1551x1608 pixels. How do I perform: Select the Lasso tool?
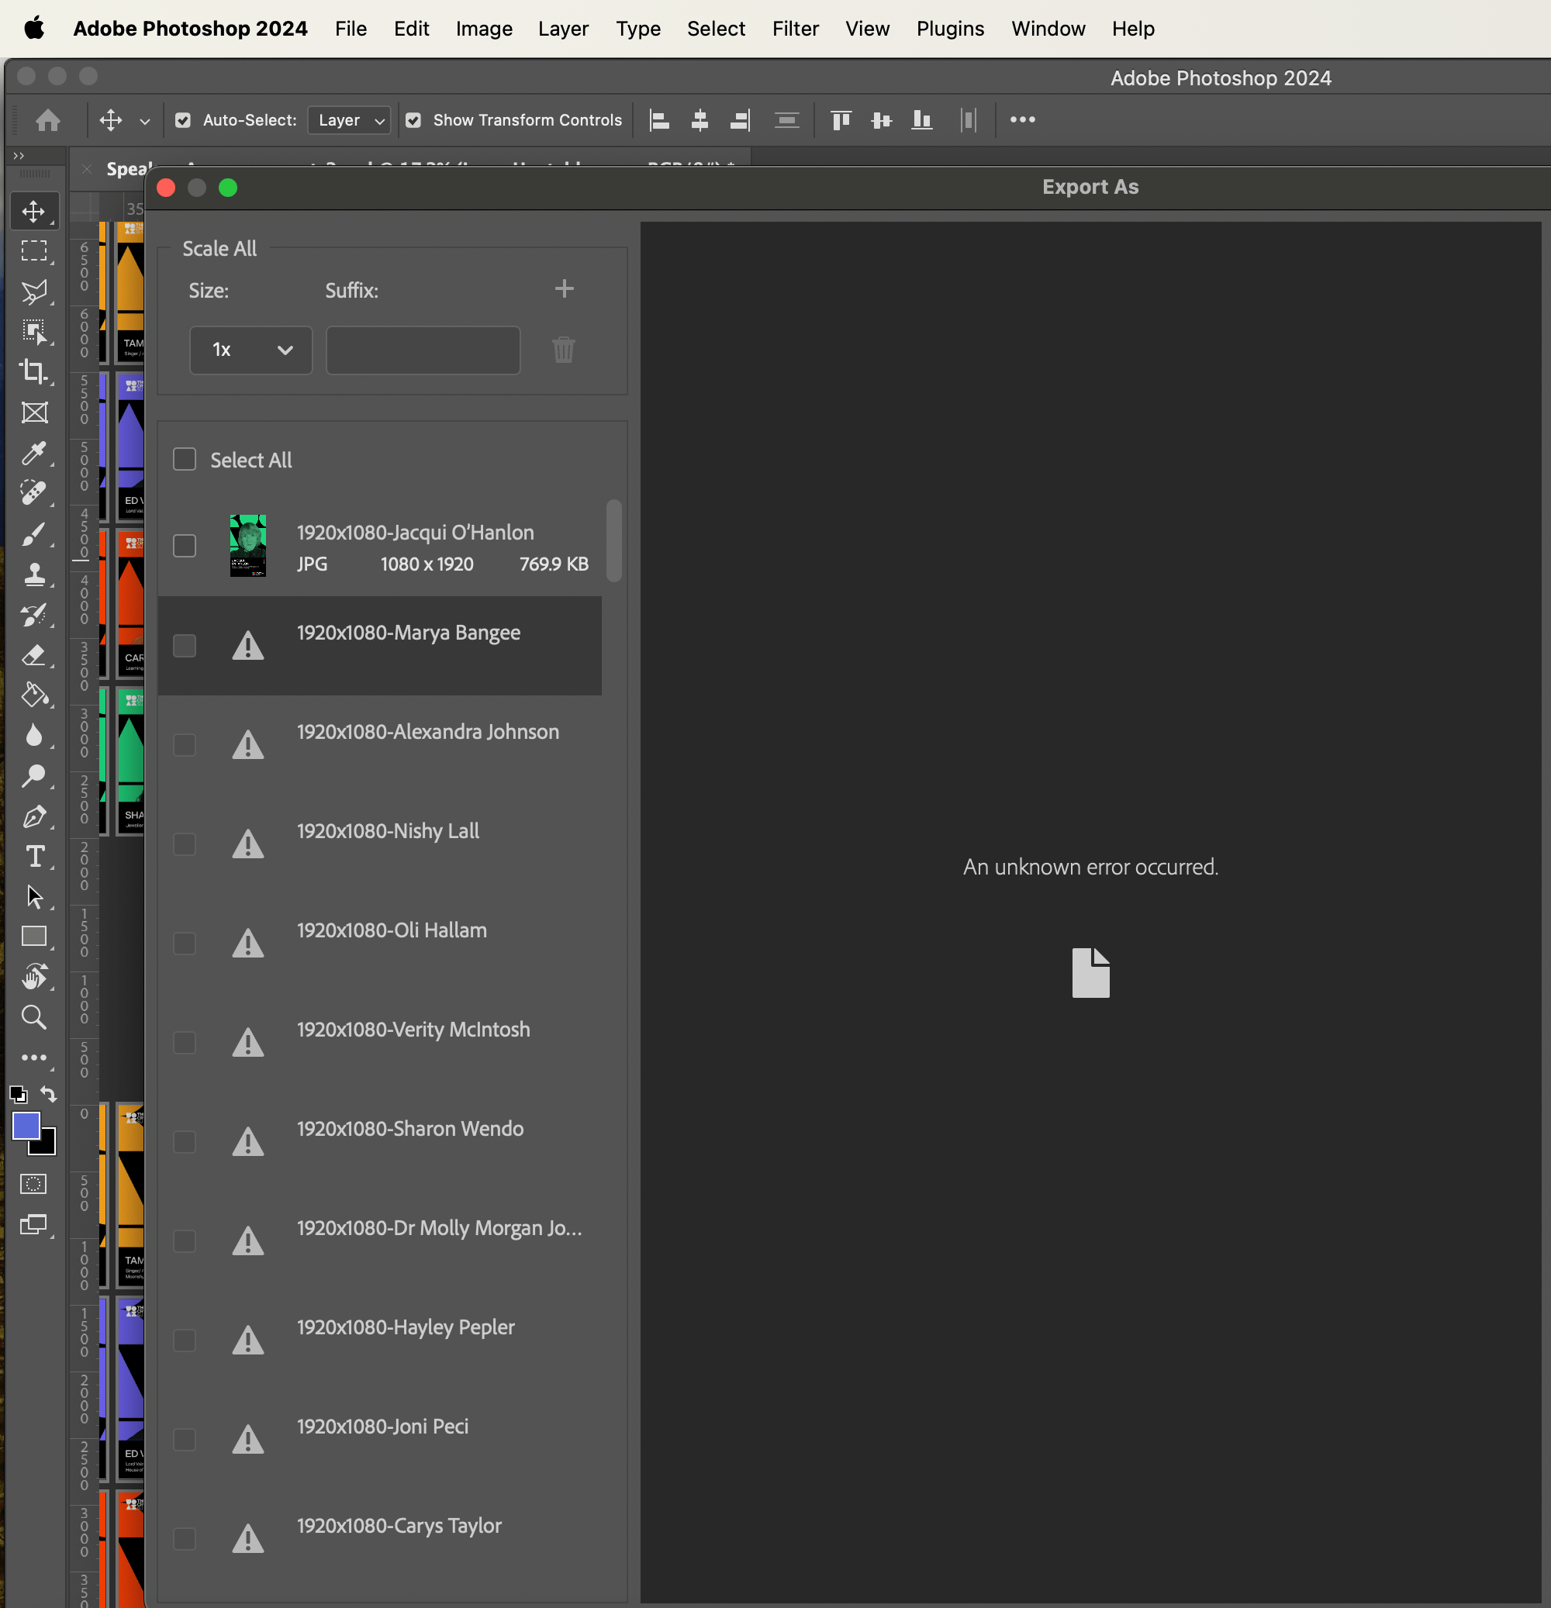click(34, 292)
